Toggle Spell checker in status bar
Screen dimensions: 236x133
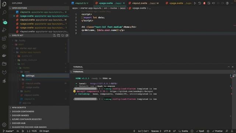(x=200, y=131)
